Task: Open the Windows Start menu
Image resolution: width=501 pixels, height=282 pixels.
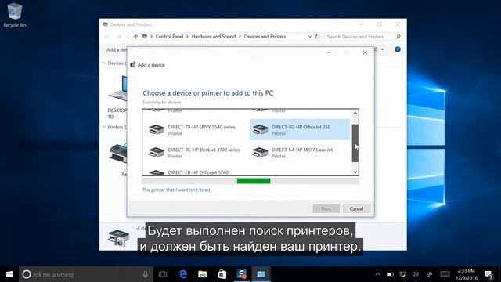Action: (9, 274)
